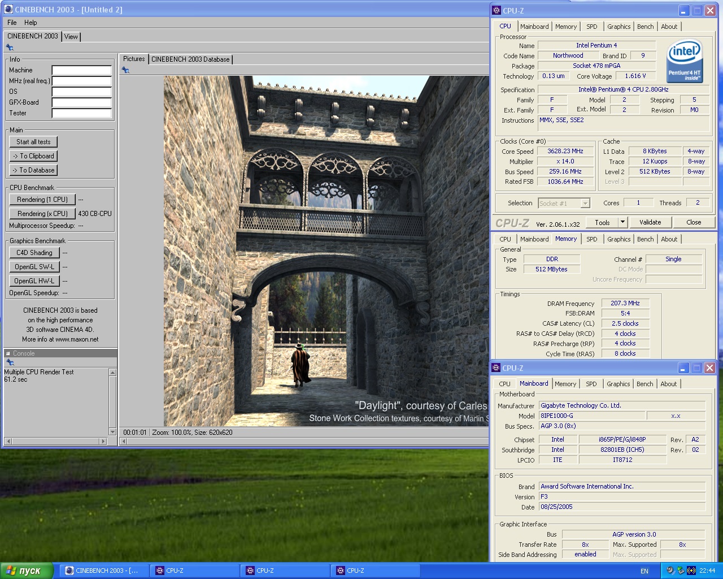Click the GFX-Board input field

click(x=82, y=102)
